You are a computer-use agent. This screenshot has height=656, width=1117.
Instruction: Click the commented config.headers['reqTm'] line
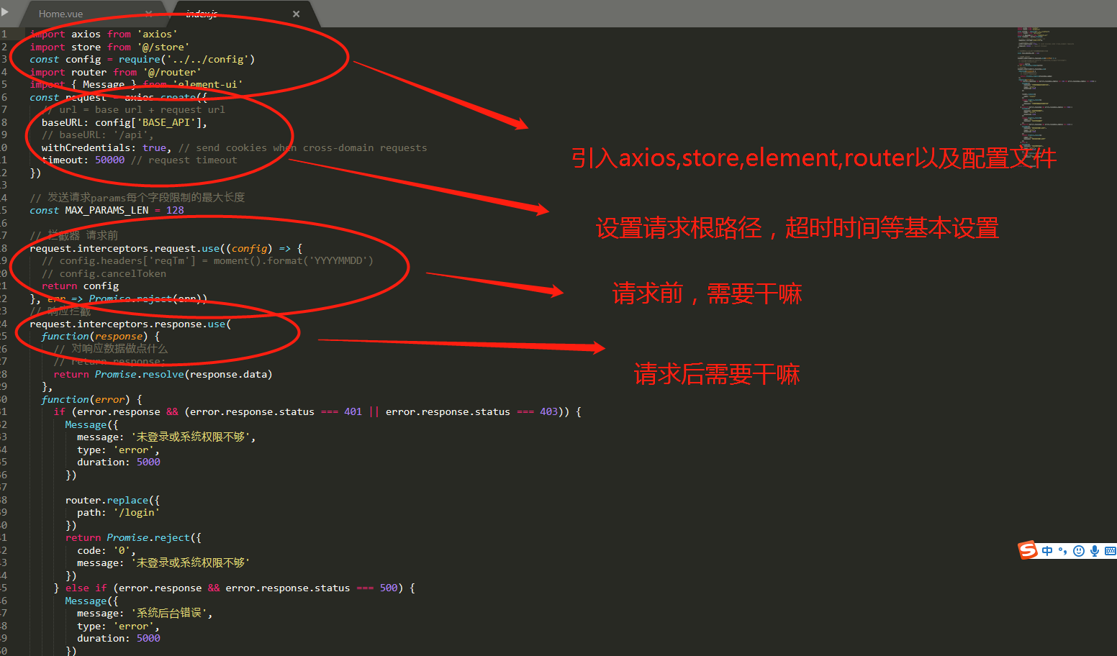coord(207,260)
